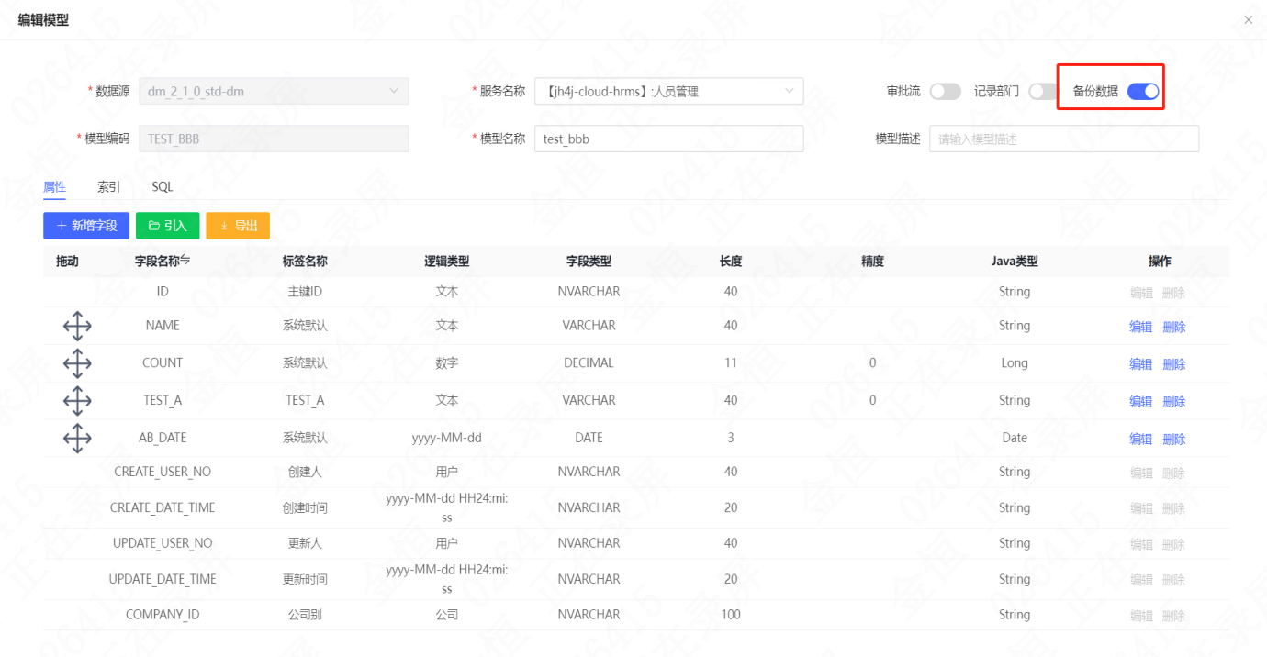1267x657 pixels.
Task: Toggle the 记录部门 switch
Action: click(1043, 91)
